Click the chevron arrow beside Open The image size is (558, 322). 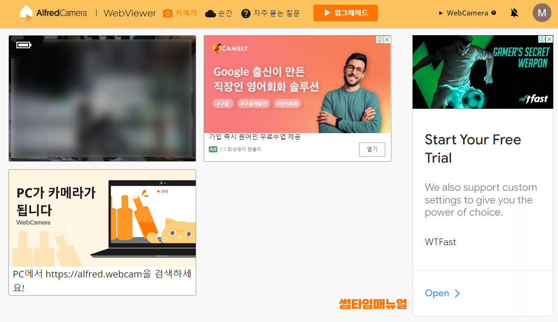point(457,293)
